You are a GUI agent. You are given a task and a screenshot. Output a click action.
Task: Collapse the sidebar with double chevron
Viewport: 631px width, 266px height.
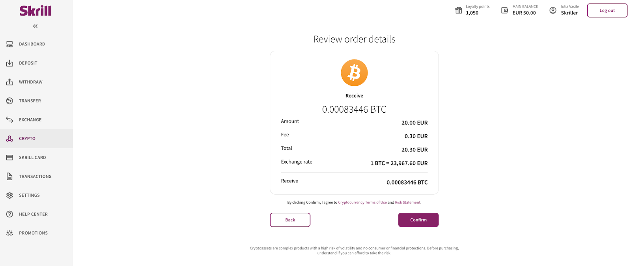(x=35, y=26)
